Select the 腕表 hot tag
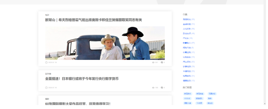 pos(210,99)
